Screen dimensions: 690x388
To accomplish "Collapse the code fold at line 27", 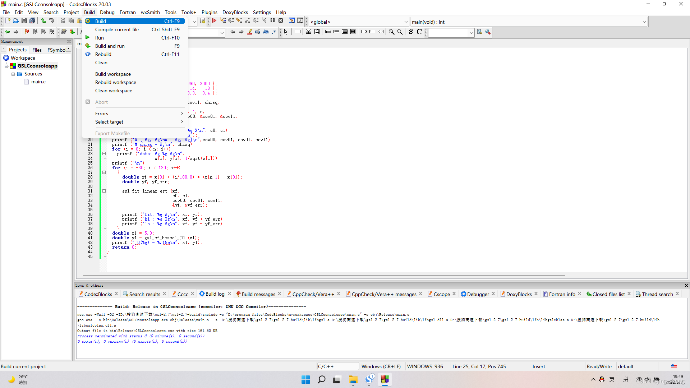I will [104, 172].
